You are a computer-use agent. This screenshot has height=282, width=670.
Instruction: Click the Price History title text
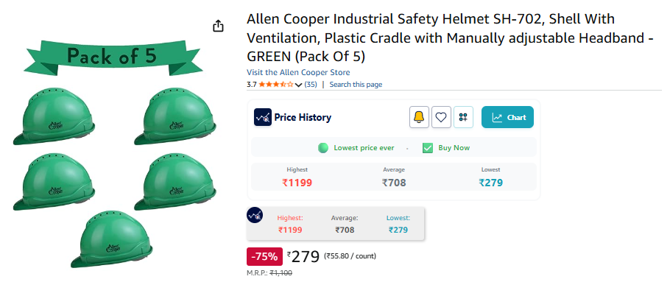tap(303, 118)
